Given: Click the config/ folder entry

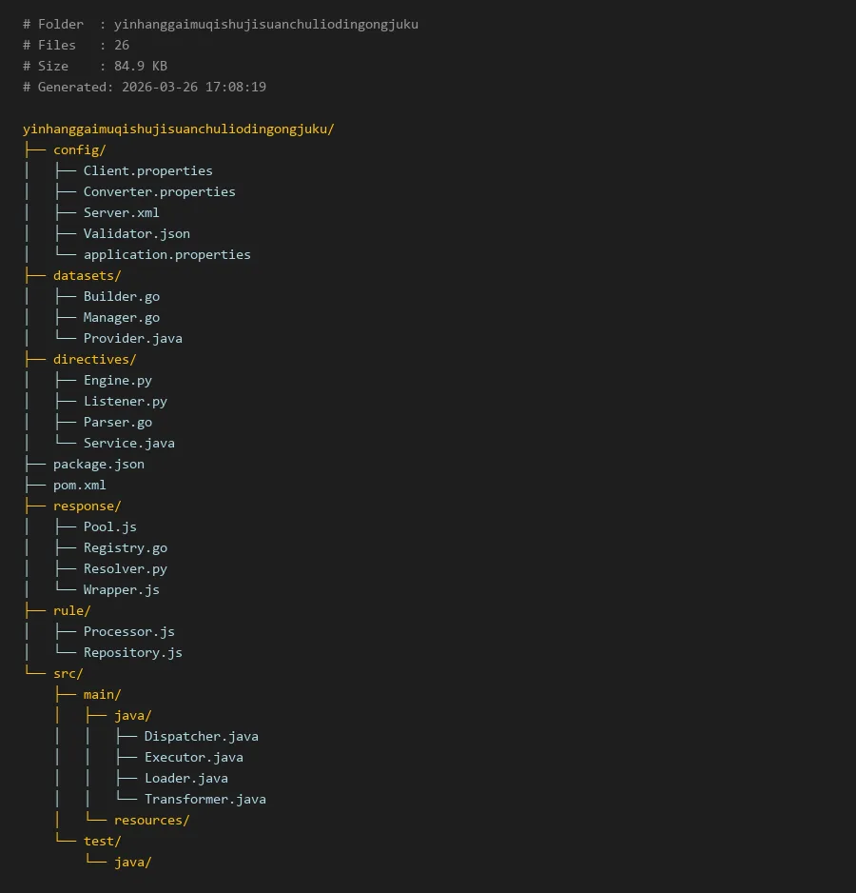Looking at the screenshot, I should [79, 149].
